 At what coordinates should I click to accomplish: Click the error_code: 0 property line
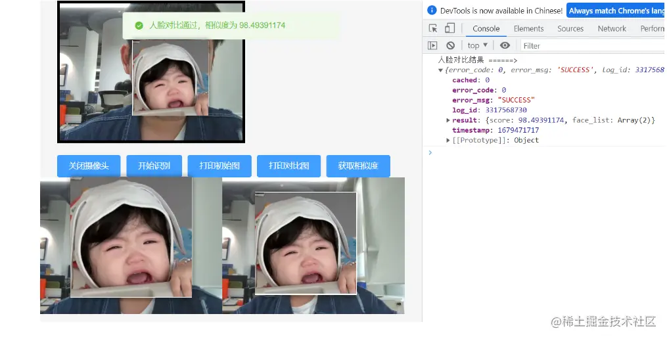(x=479, y=90)
